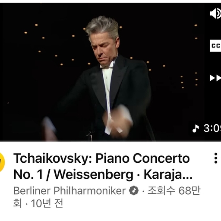Screen dimensions: 221x221
Task: Open the yellow channel avatar icon
Action: (x=2, y=162)
